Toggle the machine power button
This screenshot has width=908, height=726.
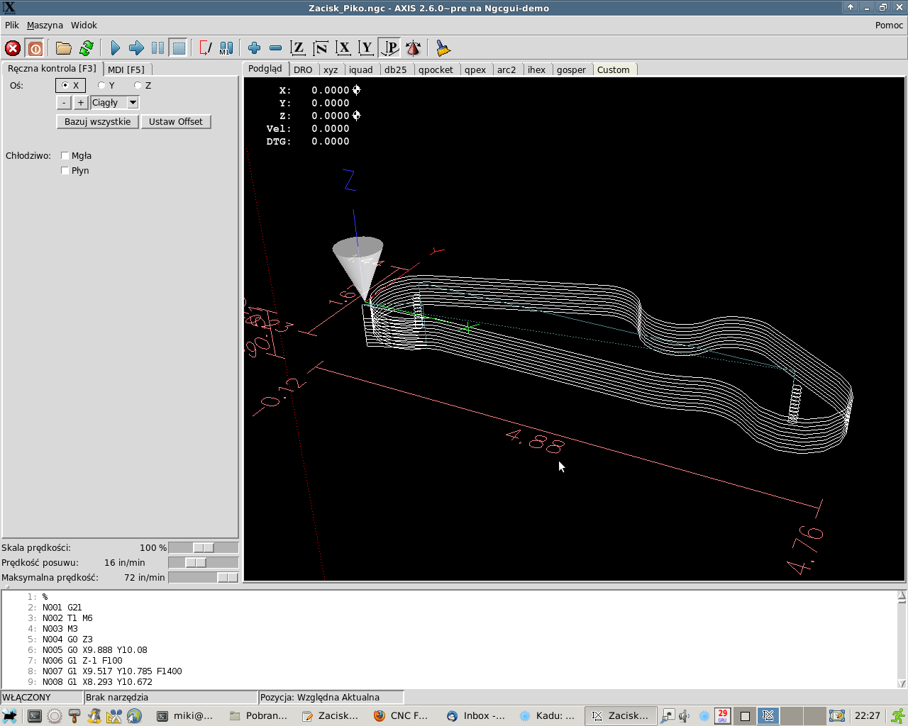pos(35,48)
